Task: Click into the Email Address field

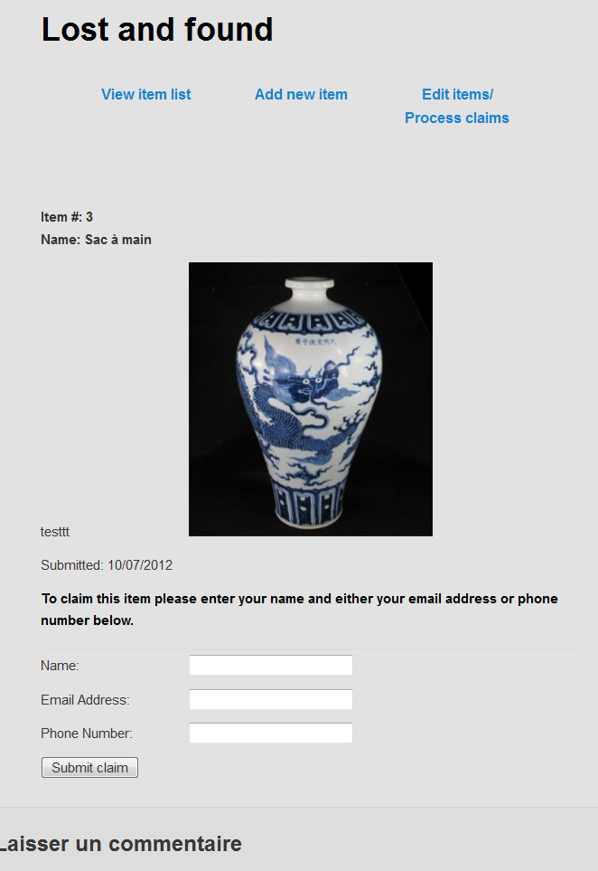Action: click(271, 699)
